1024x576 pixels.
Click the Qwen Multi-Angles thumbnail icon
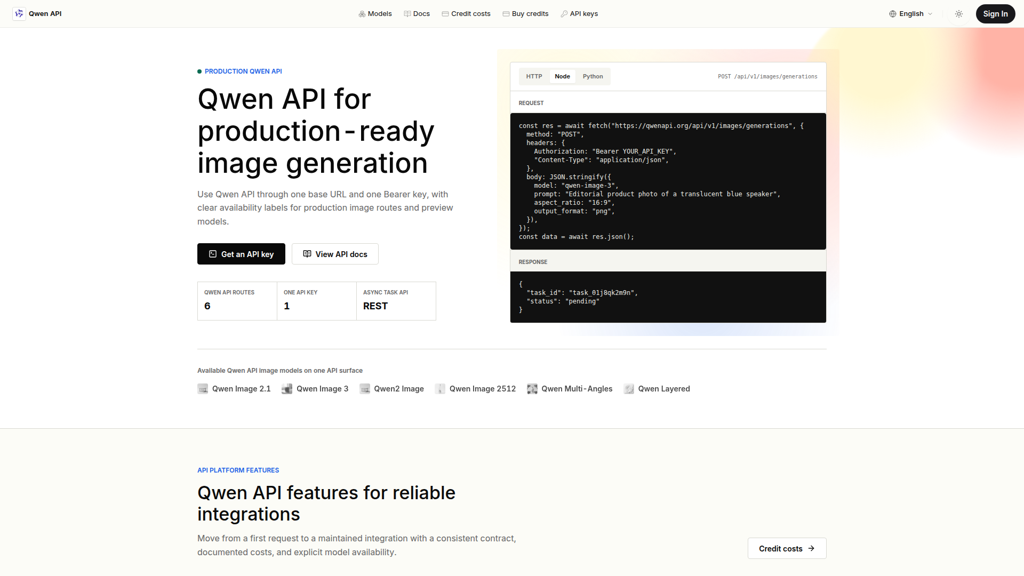[x=532, y=389]
